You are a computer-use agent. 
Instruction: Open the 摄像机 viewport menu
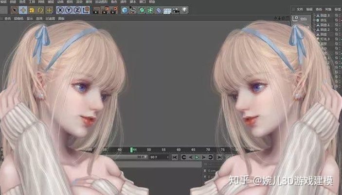[x=18, y=19]
